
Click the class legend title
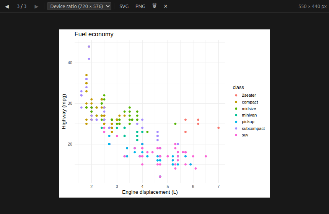point(238,88)
